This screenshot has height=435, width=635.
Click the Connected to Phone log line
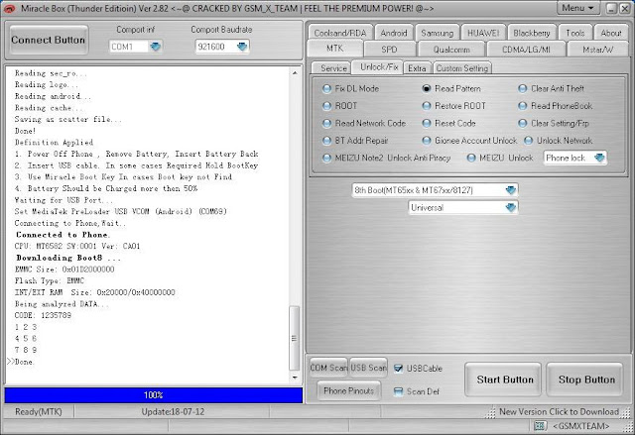pyautogui.click(x=63, y=235)
